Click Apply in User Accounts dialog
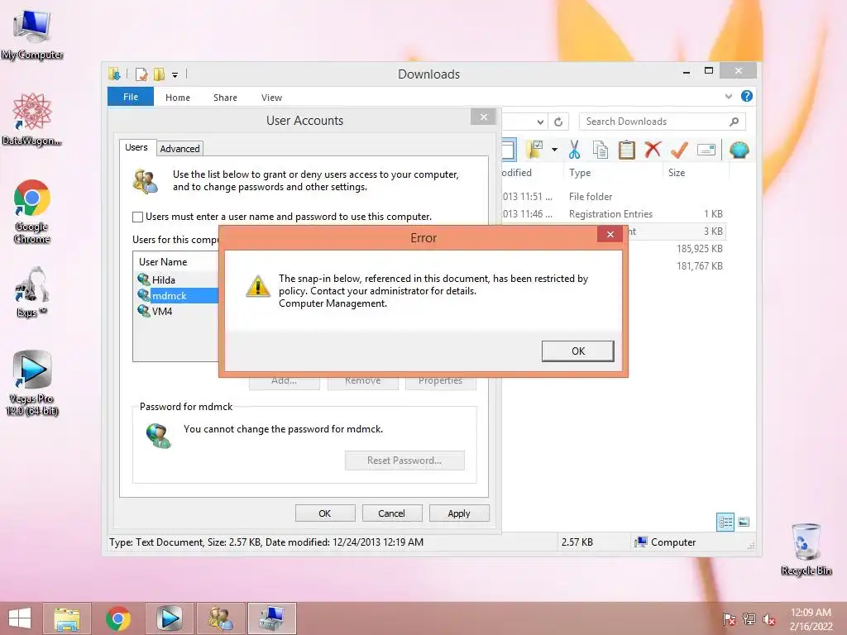The width and height of the screenshot is (847, 635). tap(458, 513)
